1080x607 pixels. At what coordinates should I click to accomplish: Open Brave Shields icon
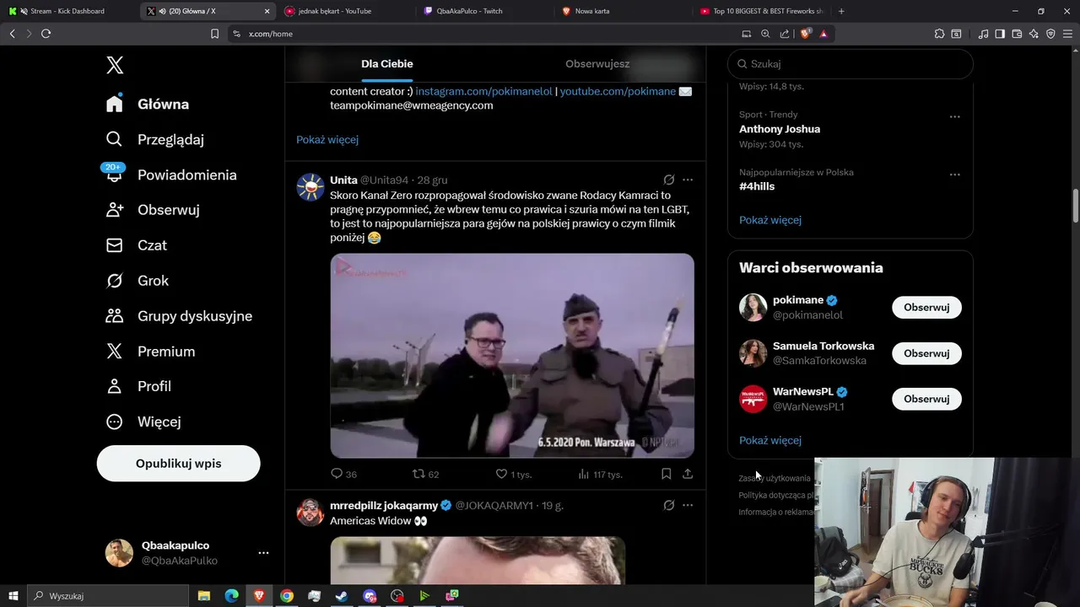(805, 34)
